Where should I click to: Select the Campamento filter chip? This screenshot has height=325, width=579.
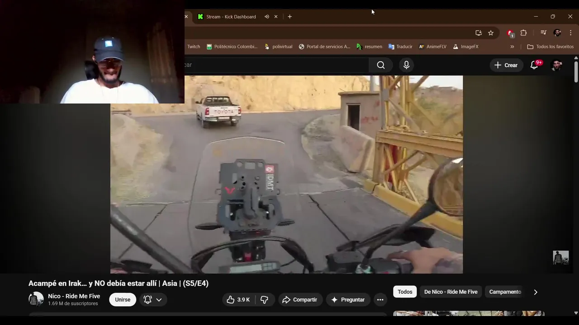point(505,292)
